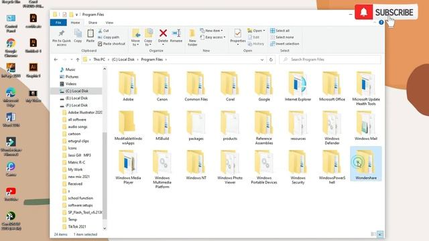The height and width of the screenshot is (241, 429).
Task: Go back with the left arrow
Action: (56, 60)
